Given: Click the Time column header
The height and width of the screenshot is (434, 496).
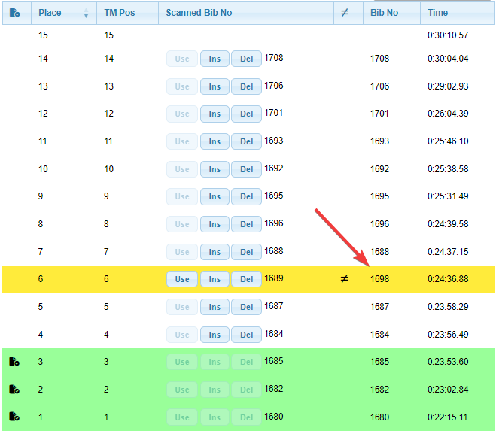Looking at the screenshot, I should tap(438, 13).
